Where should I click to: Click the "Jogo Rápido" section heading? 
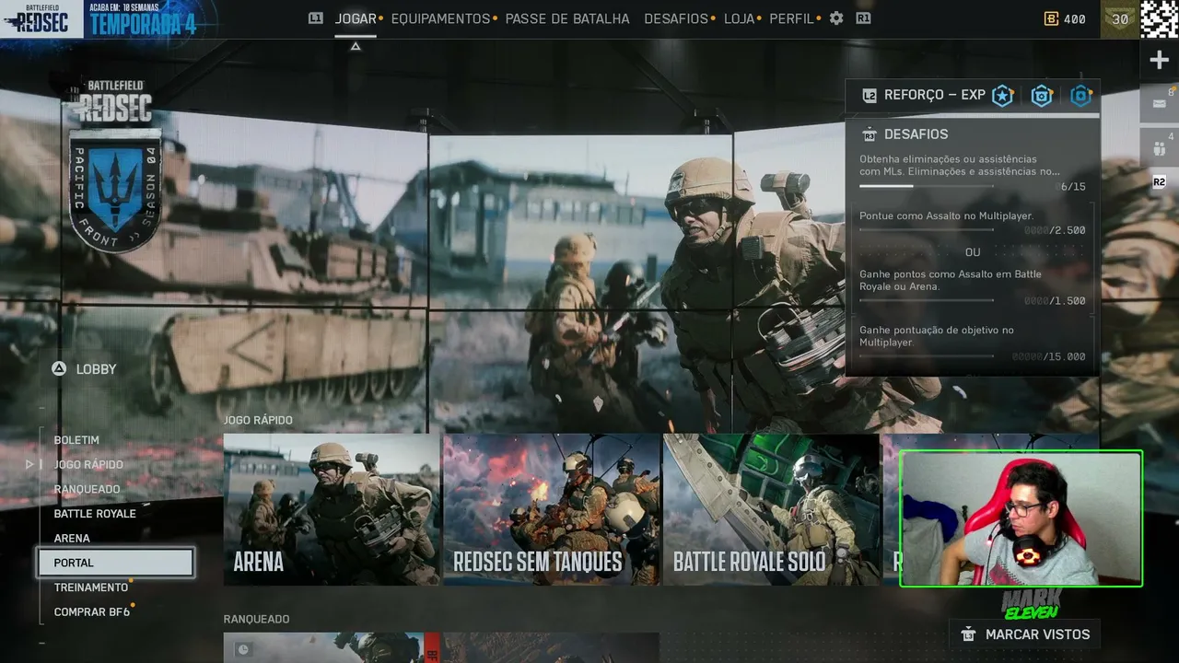258,420
